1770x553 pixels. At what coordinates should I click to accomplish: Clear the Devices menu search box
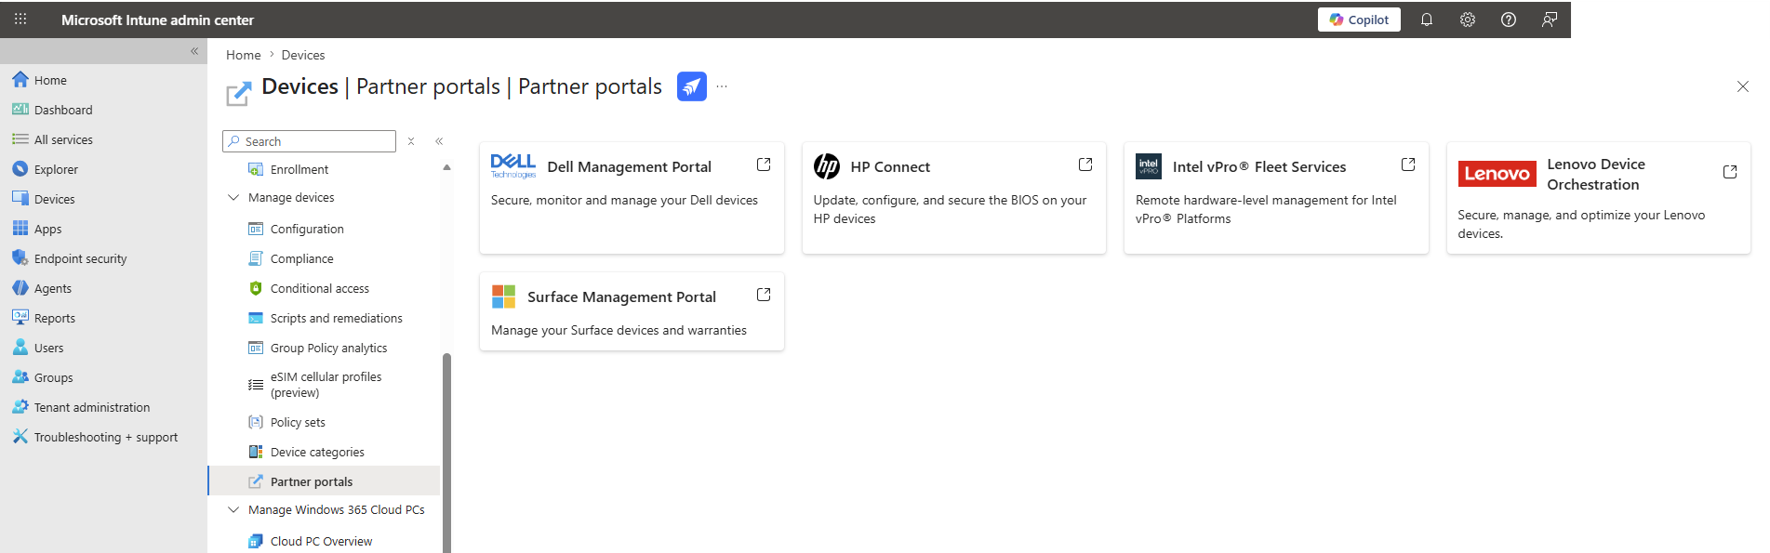tap(411, 141)
